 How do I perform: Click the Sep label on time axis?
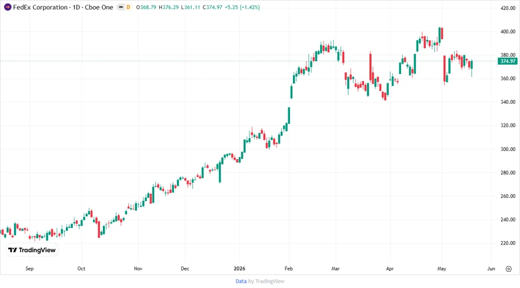pos(29,268)
